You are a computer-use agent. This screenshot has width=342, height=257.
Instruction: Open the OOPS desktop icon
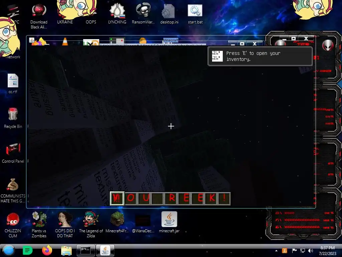[x=91, y=13]
